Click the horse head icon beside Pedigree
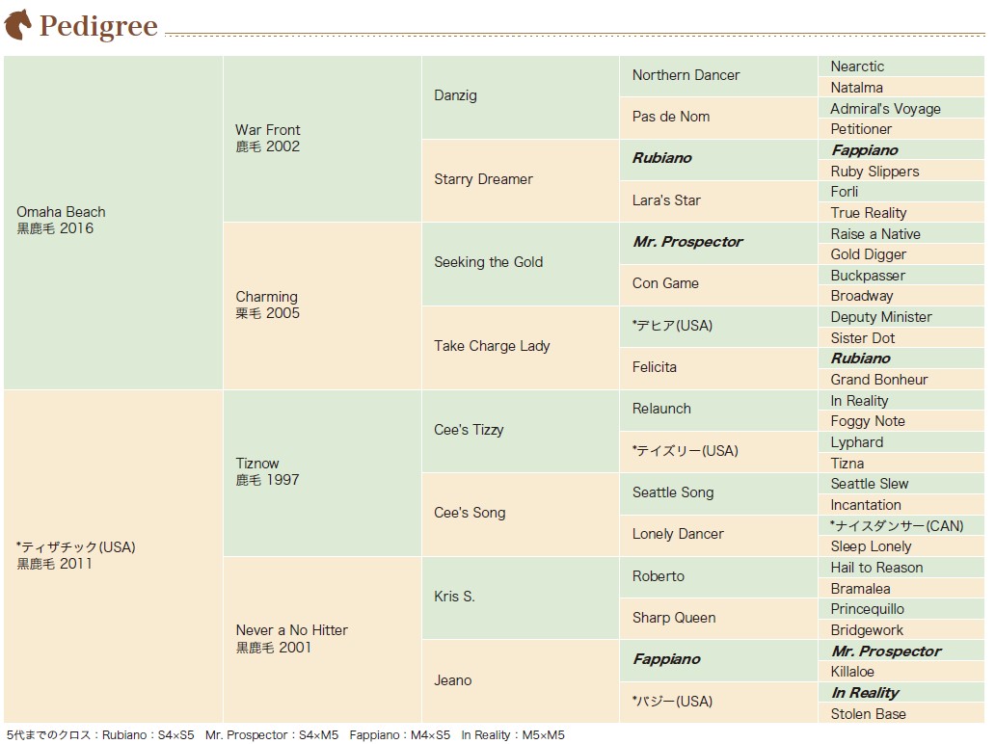This screenshot has width=995, height=744. (x=17, y=25)
